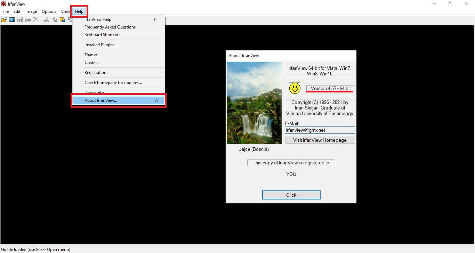This screenshot has width=475, height=253.
Task: Click the Visit IrfanView Homepage button
Action: coord(320,140)
